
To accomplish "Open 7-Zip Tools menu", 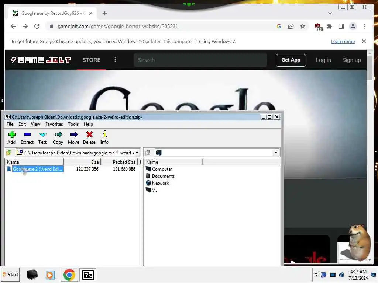I will click(x=73, y=124).
